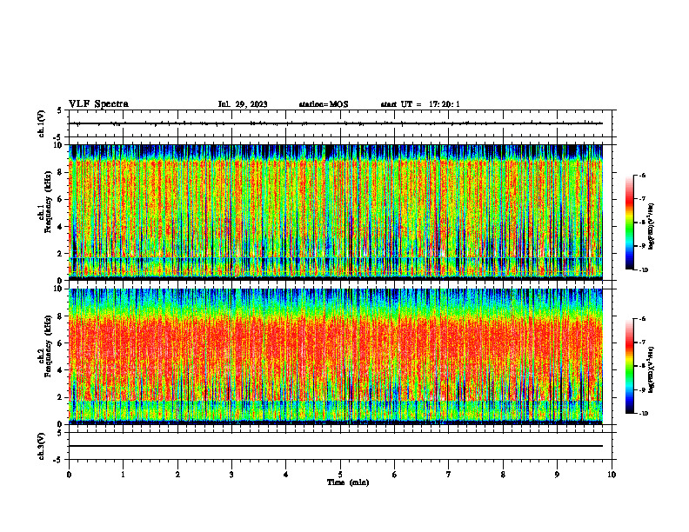Click the ch.1 color bar "log(PSD)" unit label
Viewport: 689px width, 532px height.
(652, 227)
